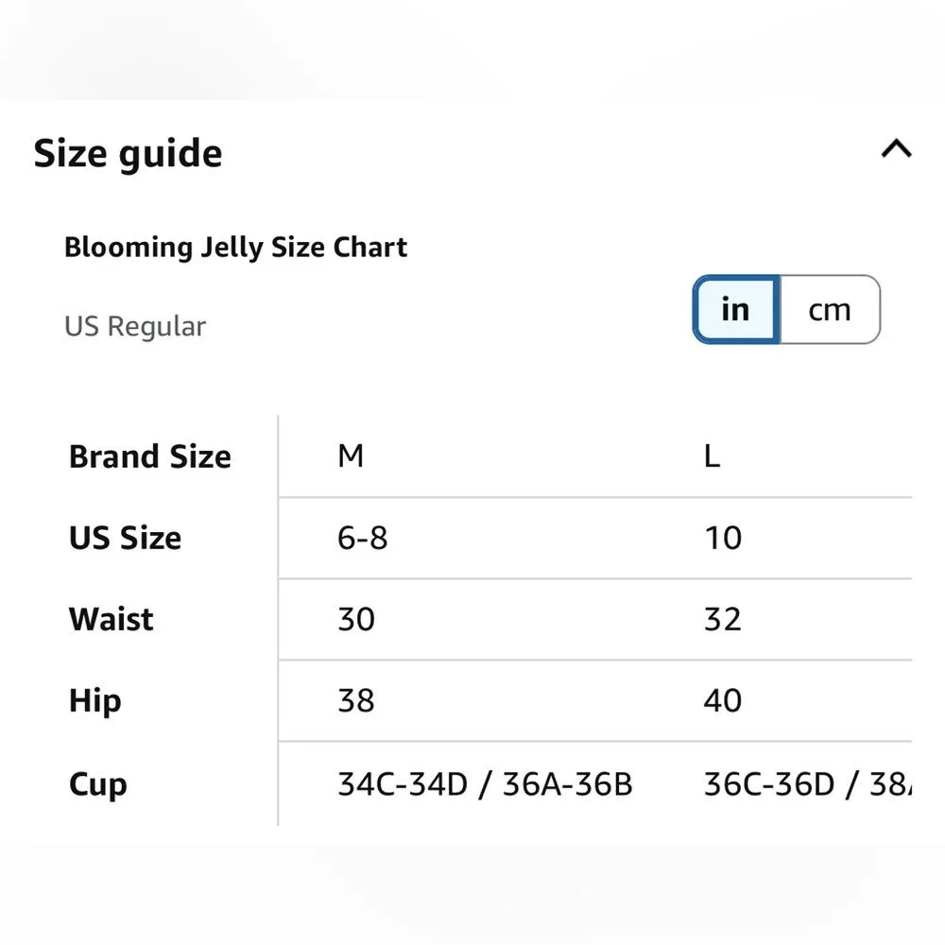Click the US size 10 value

pyautogui.click(x=723, y=539)
